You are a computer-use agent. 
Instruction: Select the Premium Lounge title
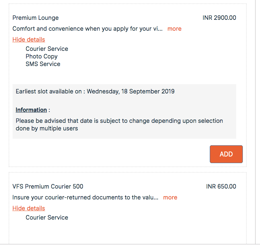click(x=35, y=18)
